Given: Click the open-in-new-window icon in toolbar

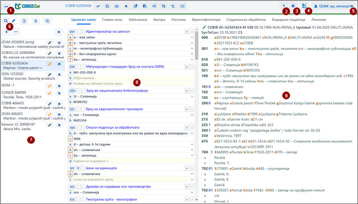Looking at the screenshot, I should click(x=135, y=6).
